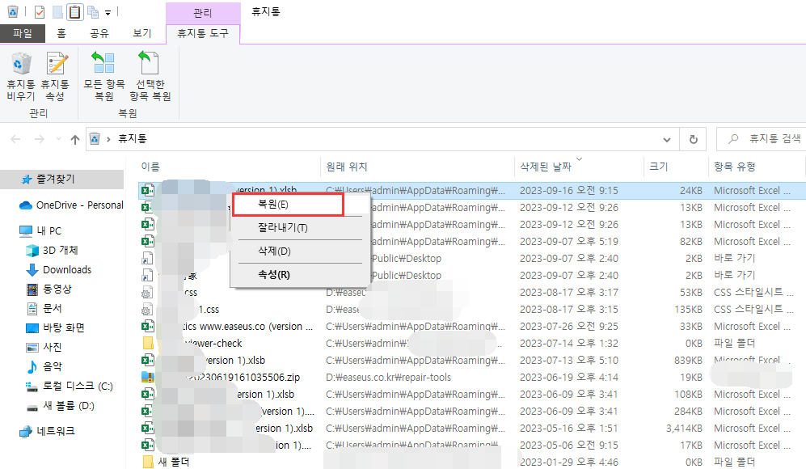
Task: Switch to the 보기 ribbon tab
Action: pyautogui.click(x=142, y=33)
